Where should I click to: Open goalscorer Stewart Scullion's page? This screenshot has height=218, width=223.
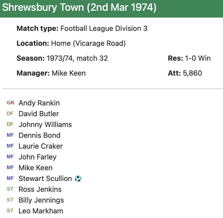coord(45,179)
